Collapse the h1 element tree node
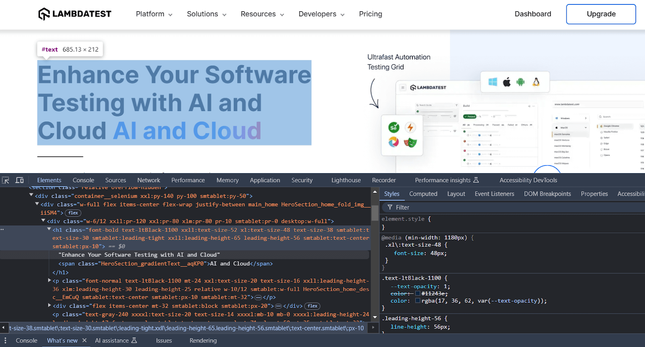 click(x=49, y=229)
